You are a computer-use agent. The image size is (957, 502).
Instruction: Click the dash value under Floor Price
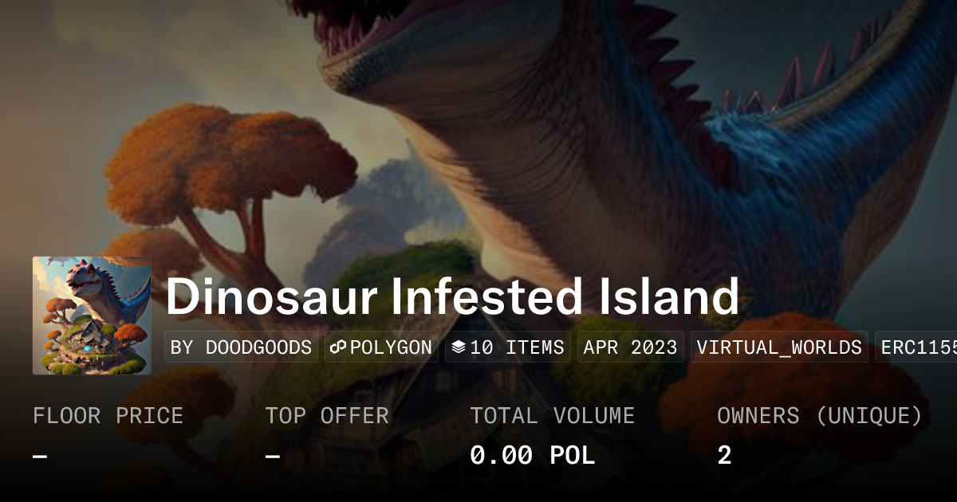click(x=40, y=456)
